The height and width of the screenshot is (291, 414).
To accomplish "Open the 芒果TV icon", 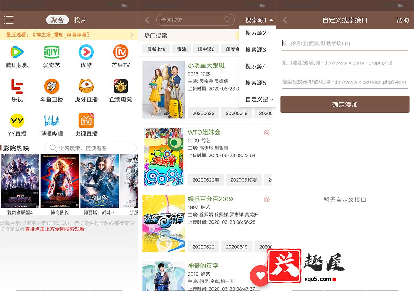I will tap(121, 52).
